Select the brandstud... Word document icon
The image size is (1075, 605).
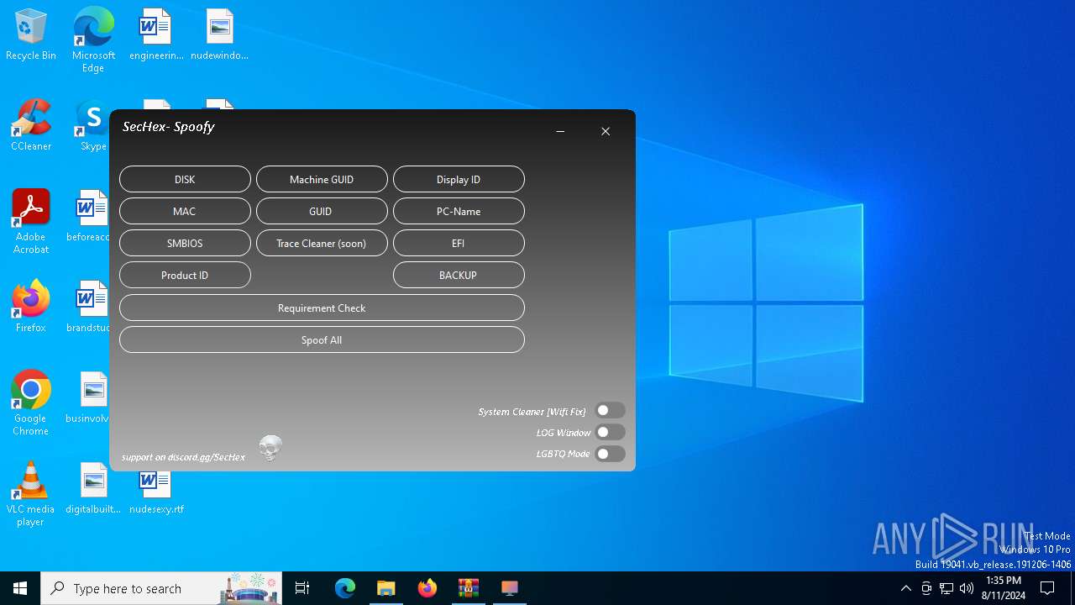(90, 307)
